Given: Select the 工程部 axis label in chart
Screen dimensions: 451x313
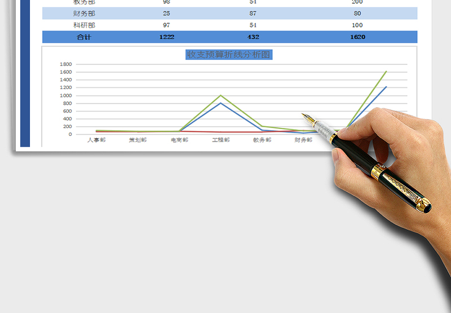Looking at the screenshot, I should pyautogui.click(x=220, y=140).
